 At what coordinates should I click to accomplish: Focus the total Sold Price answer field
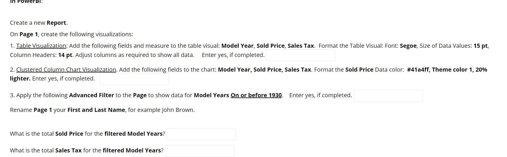tap(201, 134)
